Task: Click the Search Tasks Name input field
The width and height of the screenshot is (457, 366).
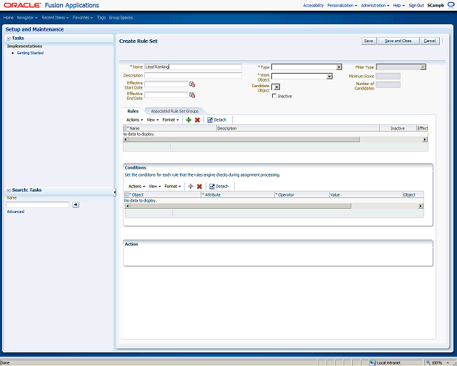Action: point(37,204)
